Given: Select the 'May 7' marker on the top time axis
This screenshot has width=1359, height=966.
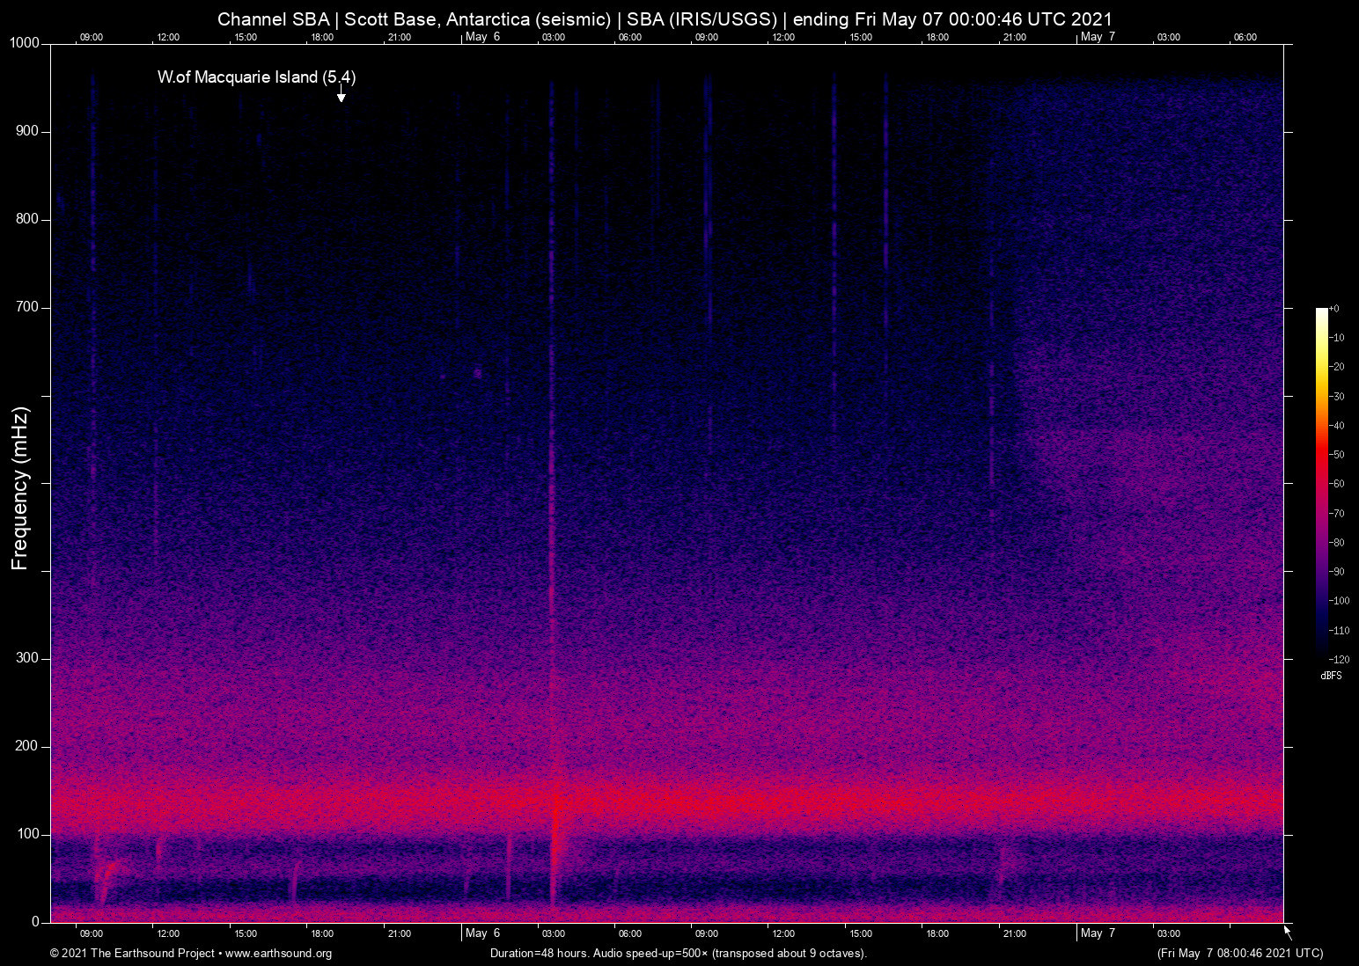Looking at the screenshot, I should (1097, 37).
